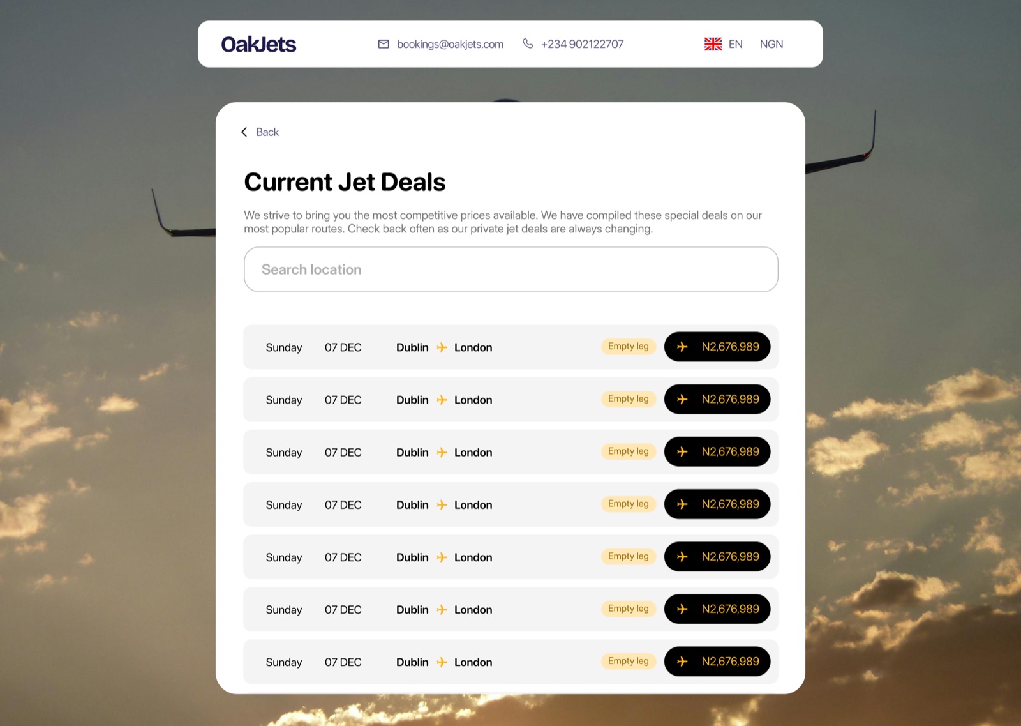Click the email envelope icon in header
The width and height of the screenshot is (1021, 726).
point(384,44)
